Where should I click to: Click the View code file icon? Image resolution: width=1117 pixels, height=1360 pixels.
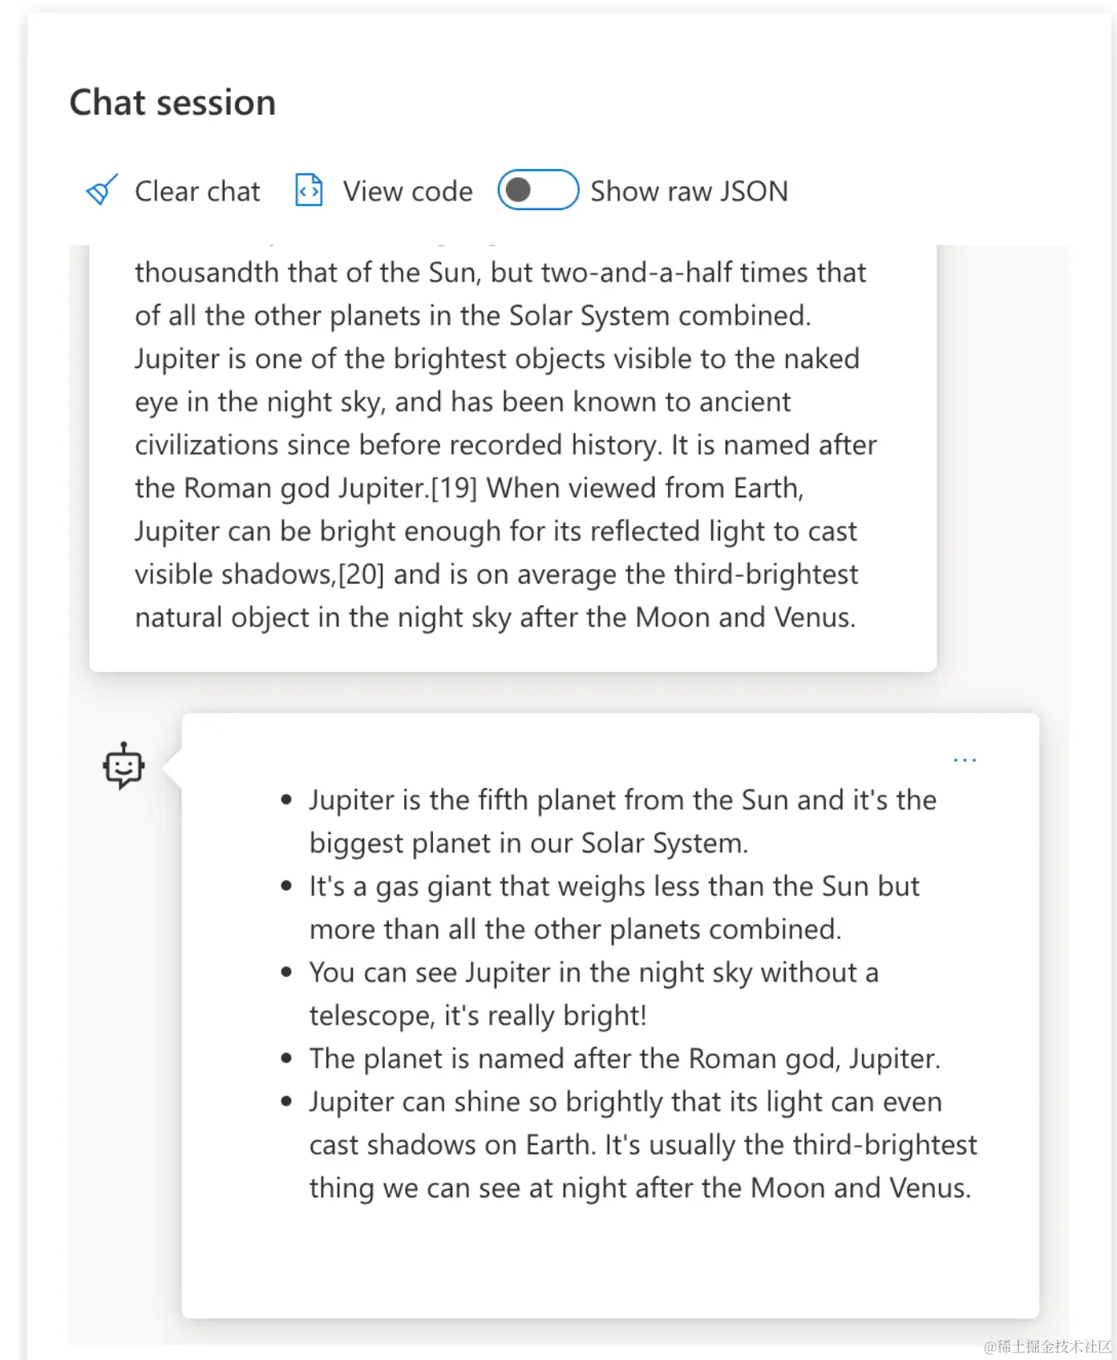(309, 191)
